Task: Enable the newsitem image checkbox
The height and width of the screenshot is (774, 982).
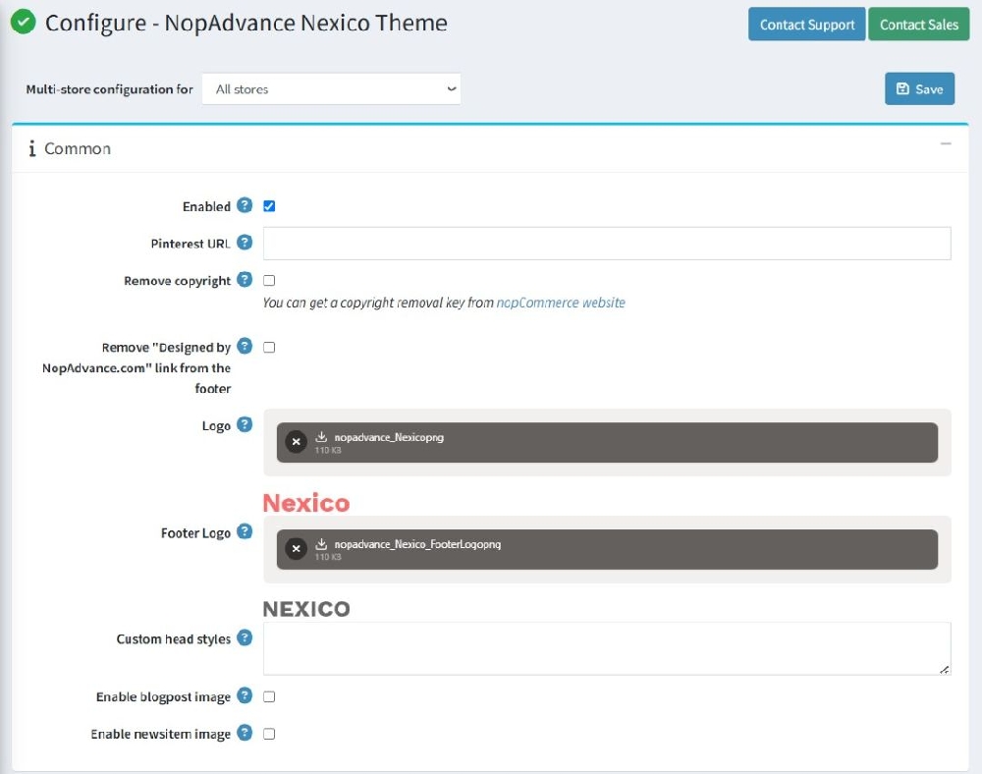Action: 269,734
